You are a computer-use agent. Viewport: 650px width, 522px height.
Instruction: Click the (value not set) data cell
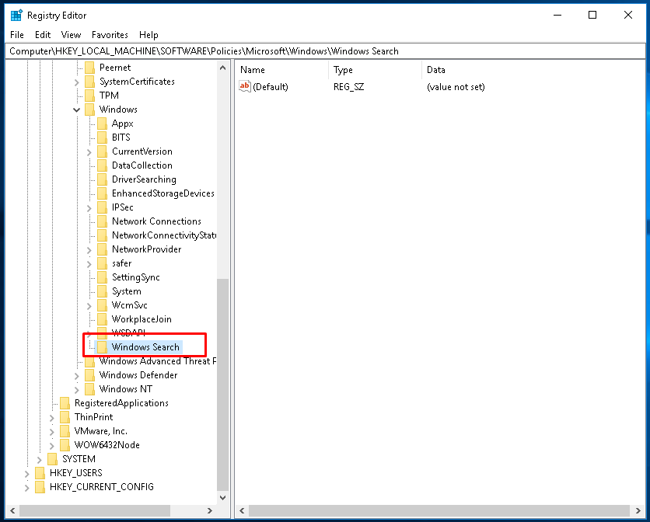click(456, 87)
